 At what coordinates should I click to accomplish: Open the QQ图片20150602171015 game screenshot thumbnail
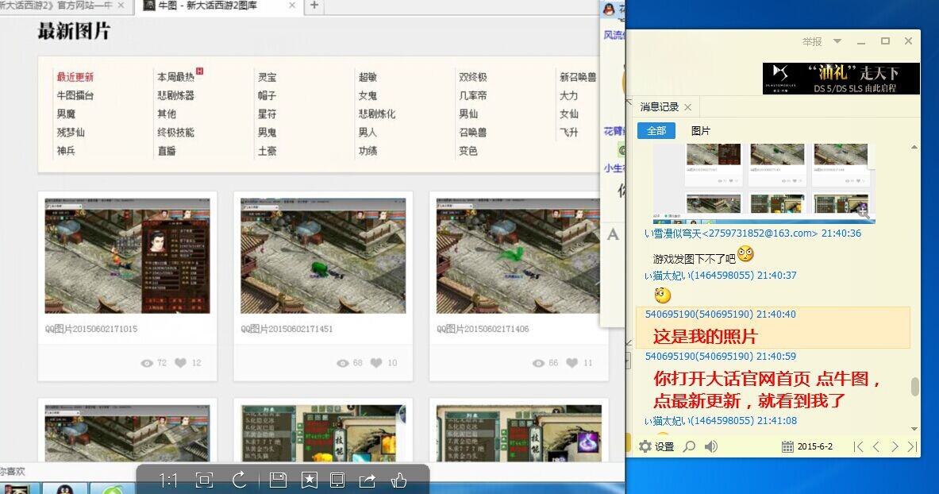pos(127,256)
